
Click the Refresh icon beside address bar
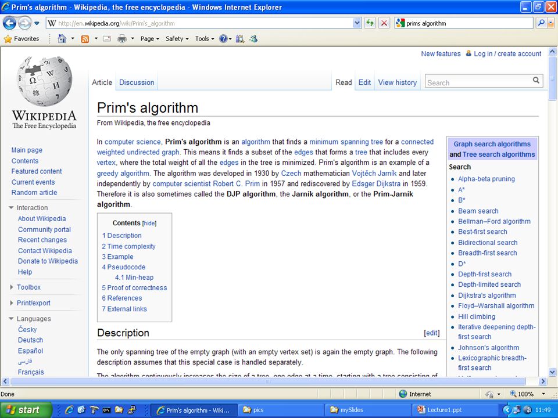tap(370, 23)
